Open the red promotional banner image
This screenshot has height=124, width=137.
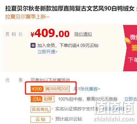tap(130, 48)
